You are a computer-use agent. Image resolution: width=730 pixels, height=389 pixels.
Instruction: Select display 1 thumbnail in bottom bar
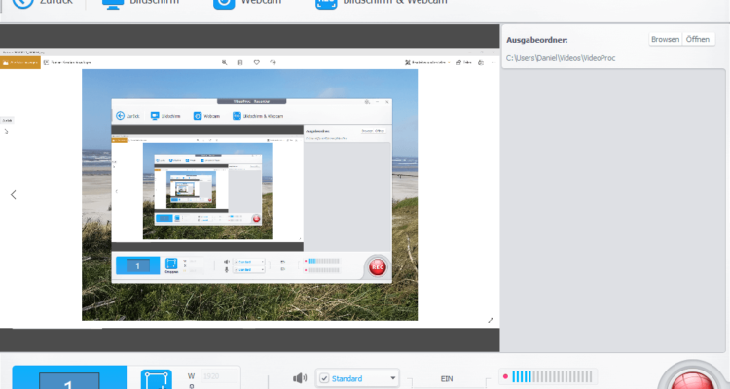click(x=69, y=379)
